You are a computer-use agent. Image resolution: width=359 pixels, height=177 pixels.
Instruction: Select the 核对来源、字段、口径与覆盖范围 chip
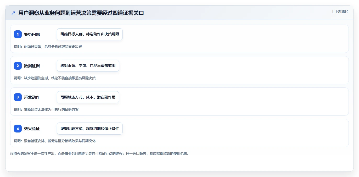click(x=88, y=66)
